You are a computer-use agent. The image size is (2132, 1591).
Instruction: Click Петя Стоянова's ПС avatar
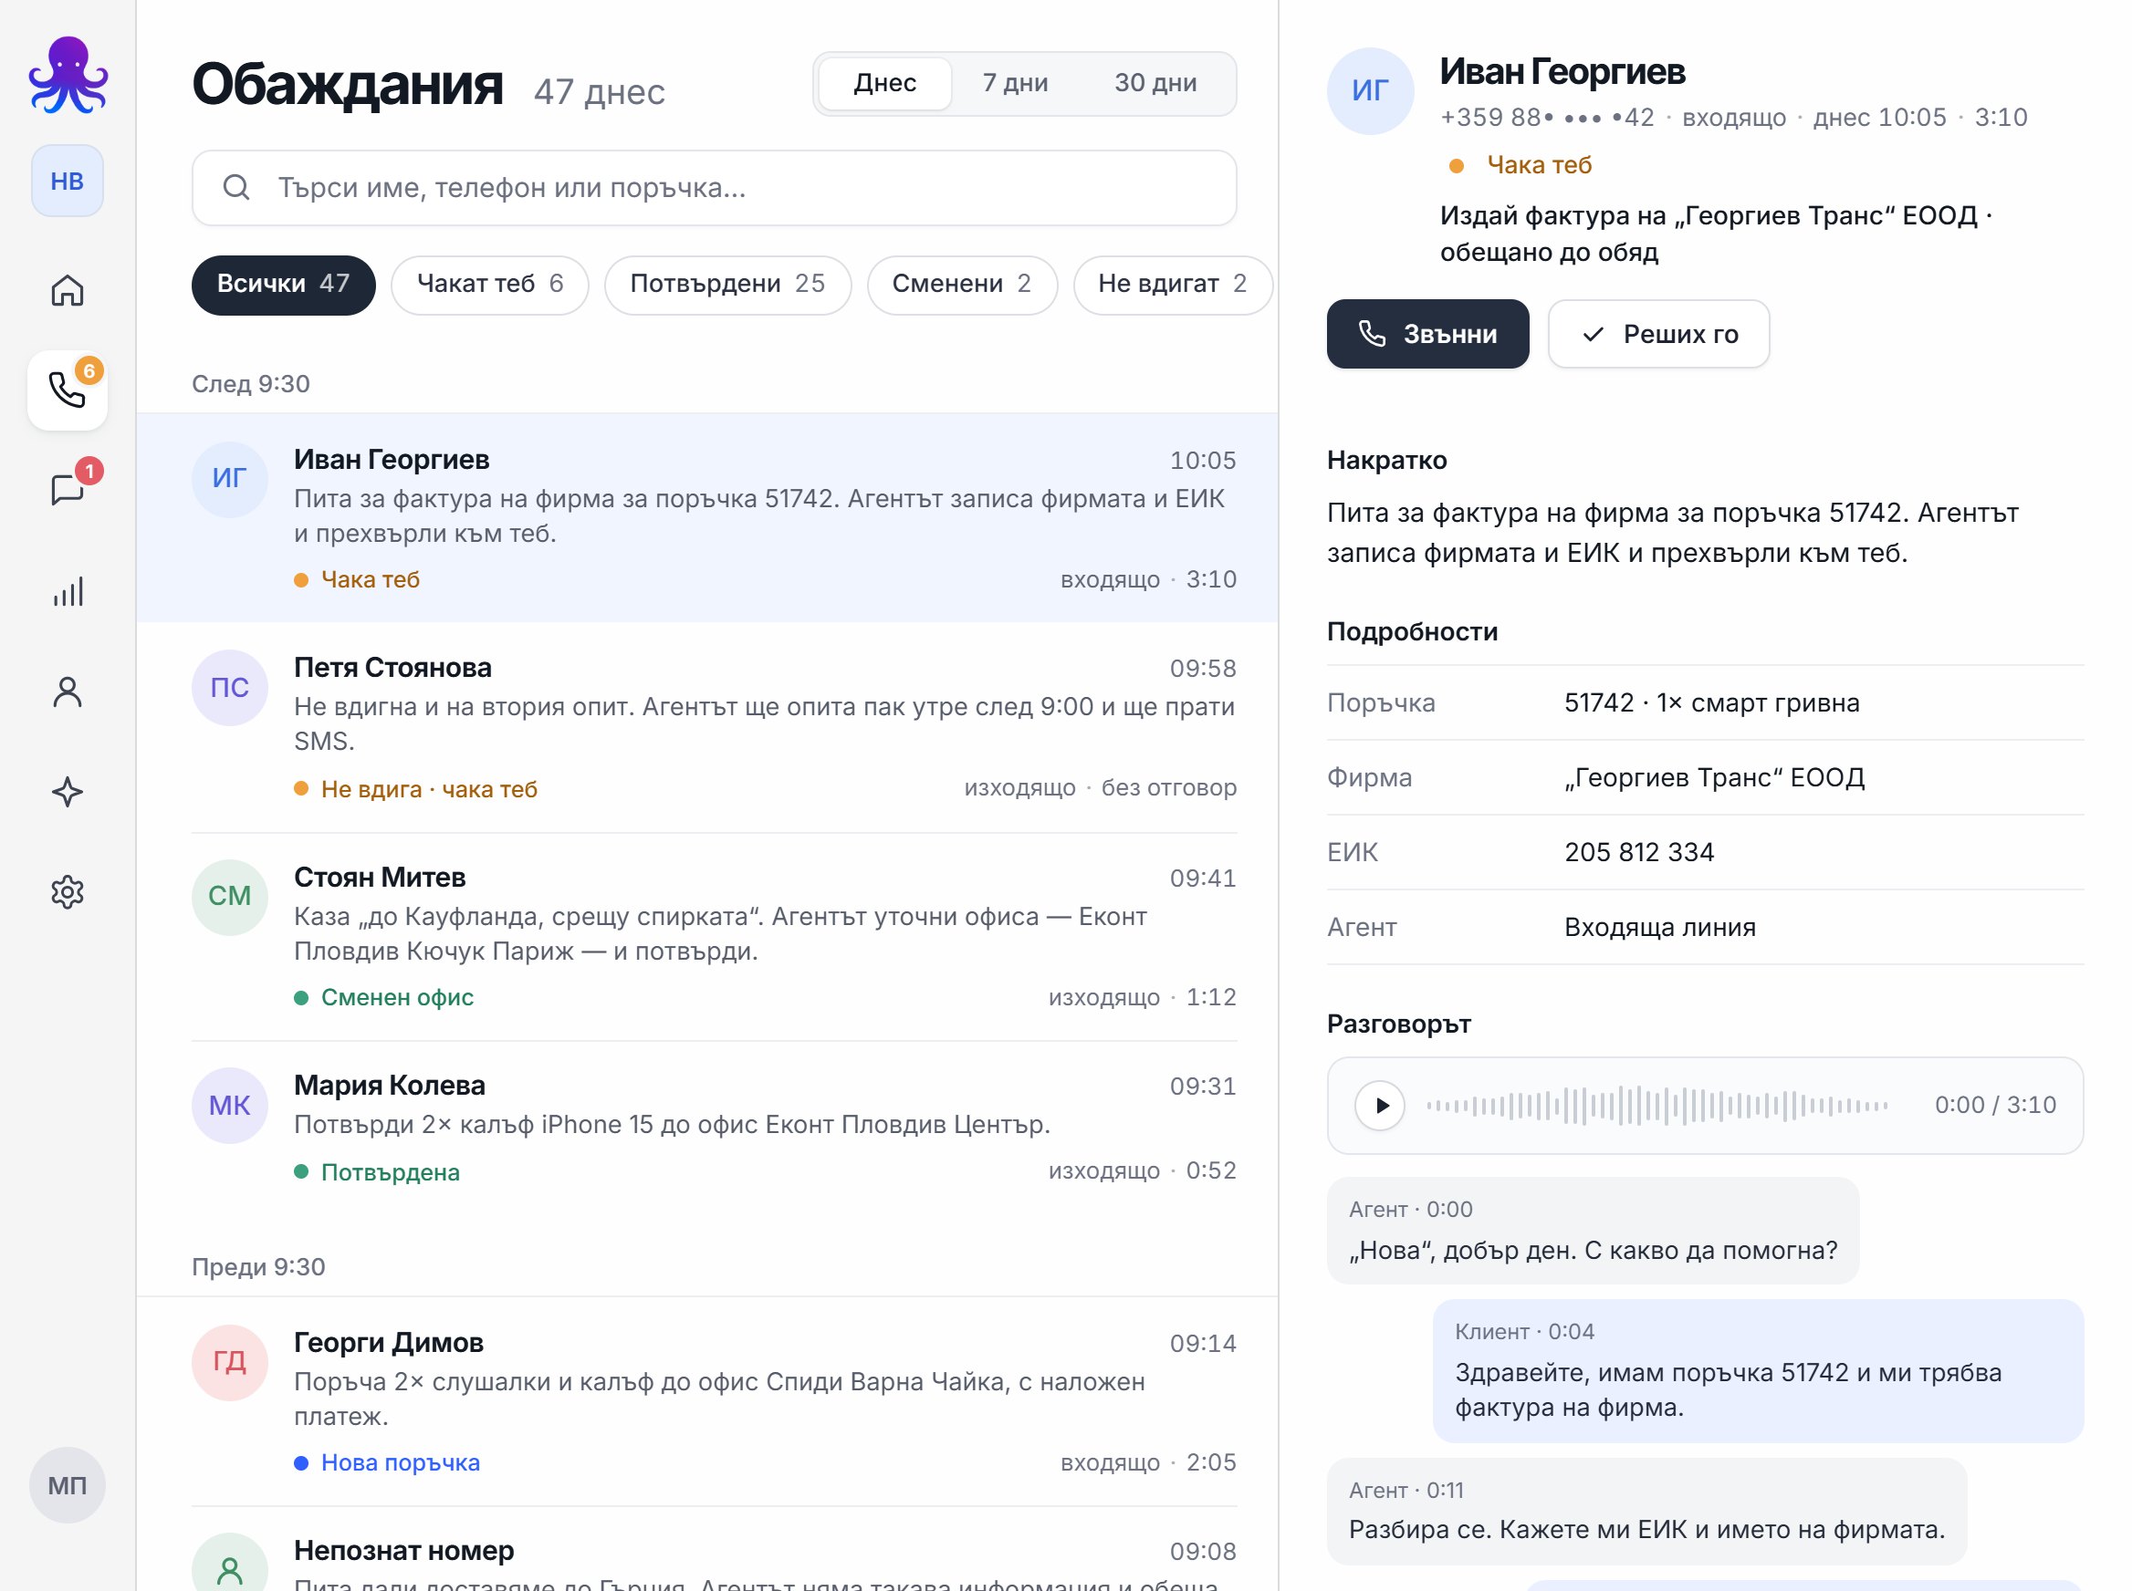229,688
